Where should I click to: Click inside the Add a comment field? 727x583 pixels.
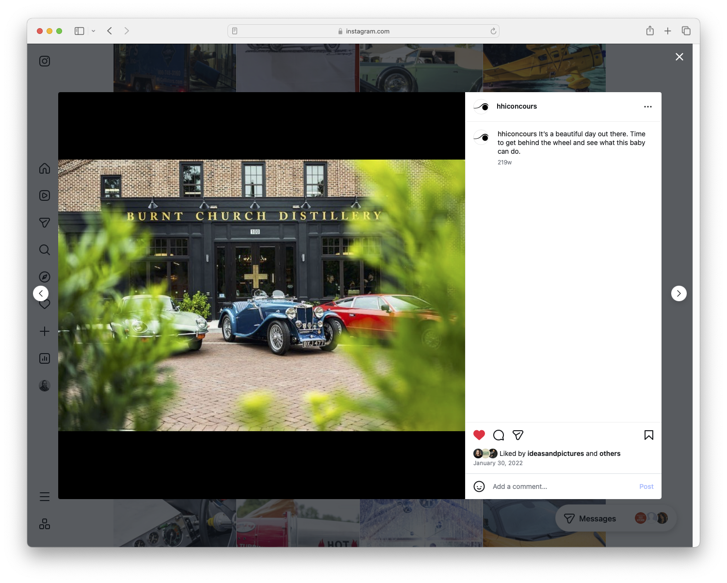point(533,486)
